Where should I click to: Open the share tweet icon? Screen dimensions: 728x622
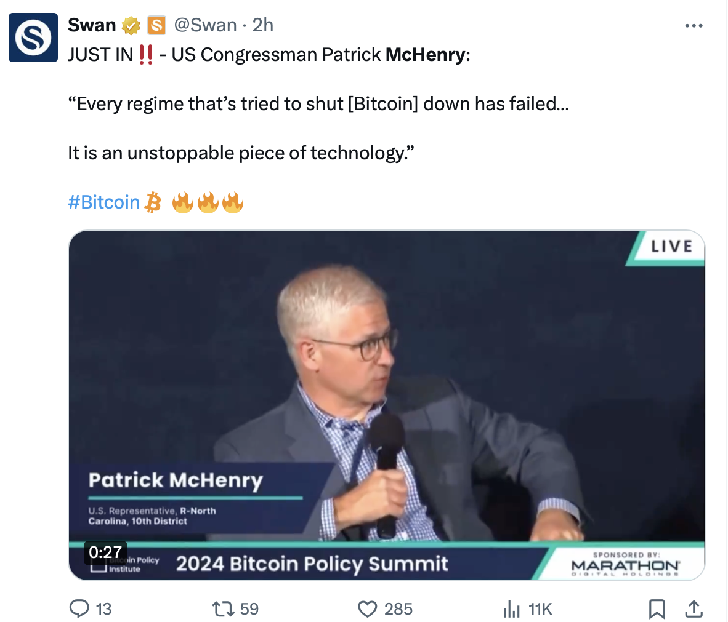(694, 608)
